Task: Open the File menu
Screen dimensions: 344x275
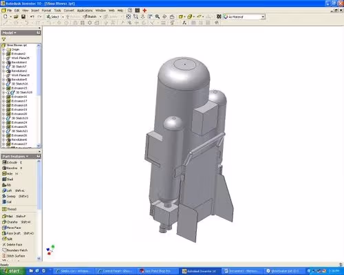Action: (10, 10)
